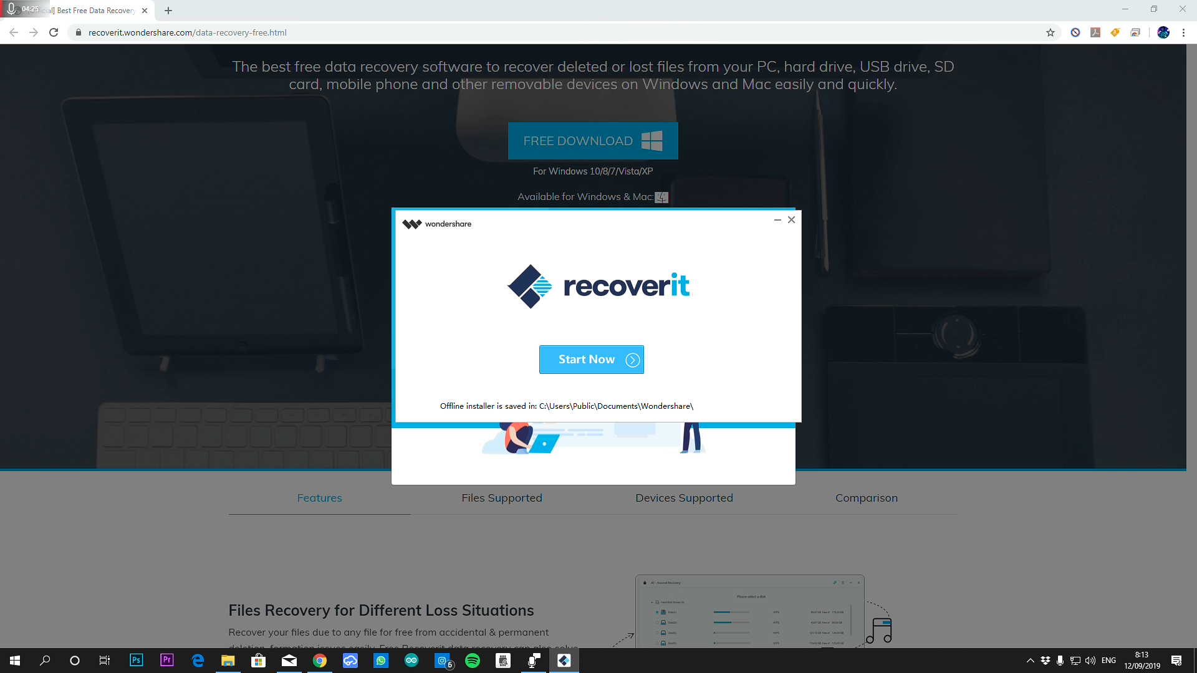The image size is (1197, 673).
Task: Click the page vertical scrollbar
Action: pos(1191,346)
